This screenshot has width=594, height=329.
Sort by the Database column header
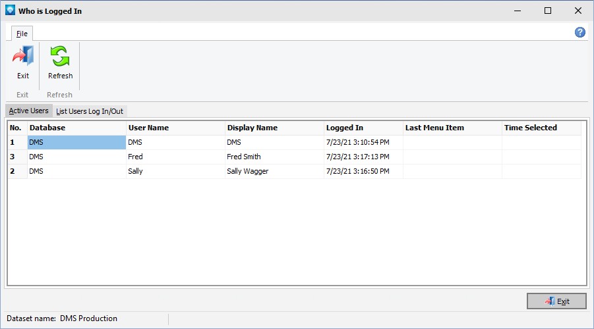point(76,128)
